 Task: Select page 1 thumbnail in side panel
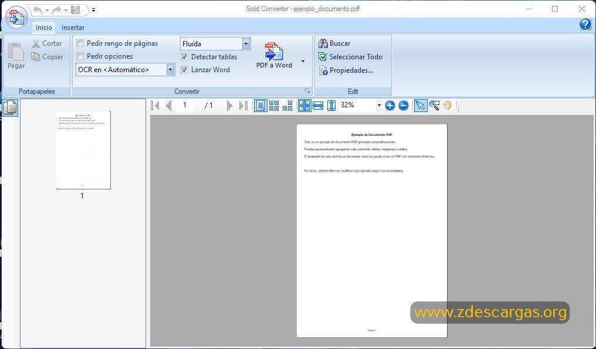[83, 150]
